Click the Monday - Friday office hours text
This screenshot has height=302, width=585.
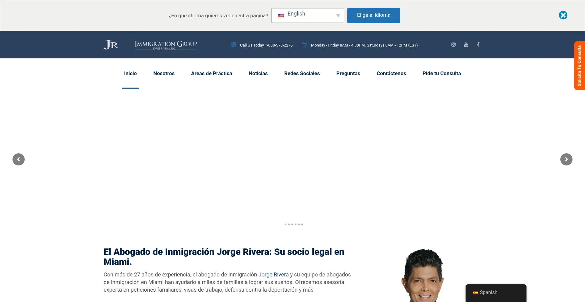tap(364, 45)
